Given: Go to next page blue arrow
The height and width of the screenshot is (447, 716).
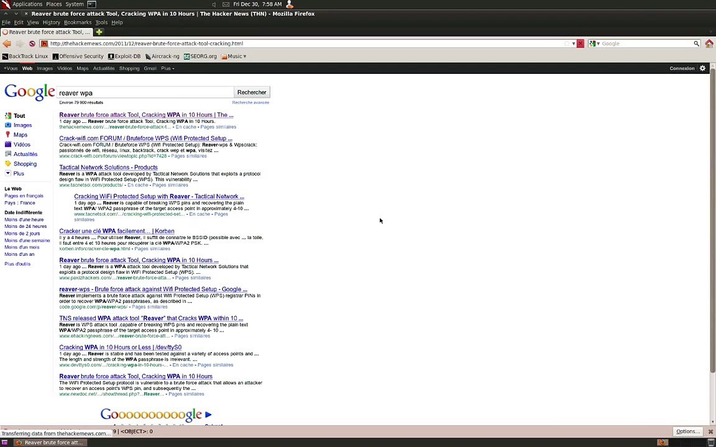Looking at the screenshot, I should [x=208, y=415].
